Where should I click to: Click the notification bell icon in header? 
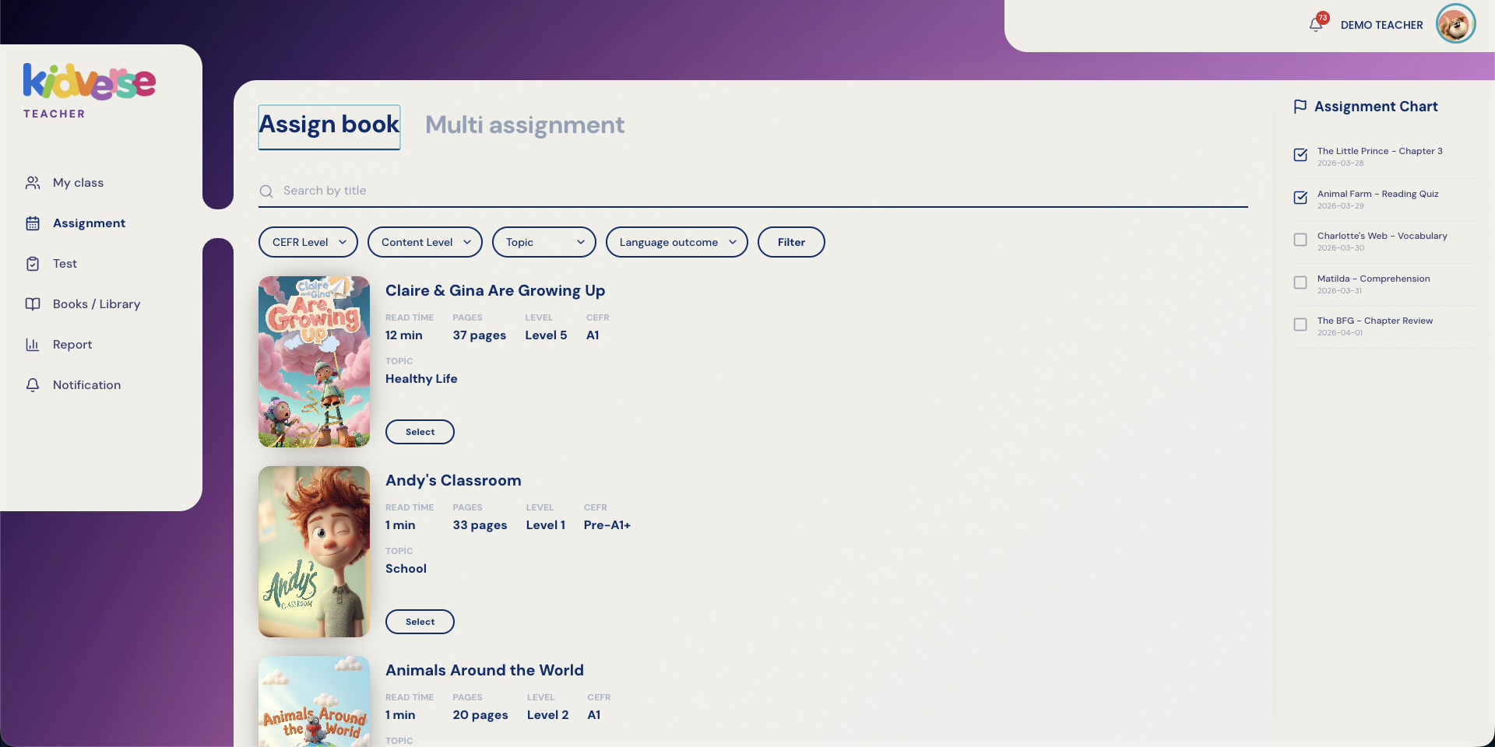(1316, 25)
